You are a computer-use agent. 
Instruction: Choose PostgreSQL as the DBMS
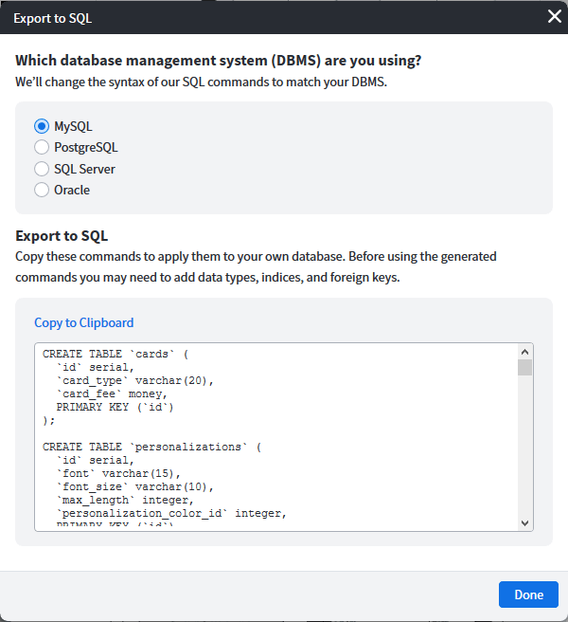(x=42, y=147)
